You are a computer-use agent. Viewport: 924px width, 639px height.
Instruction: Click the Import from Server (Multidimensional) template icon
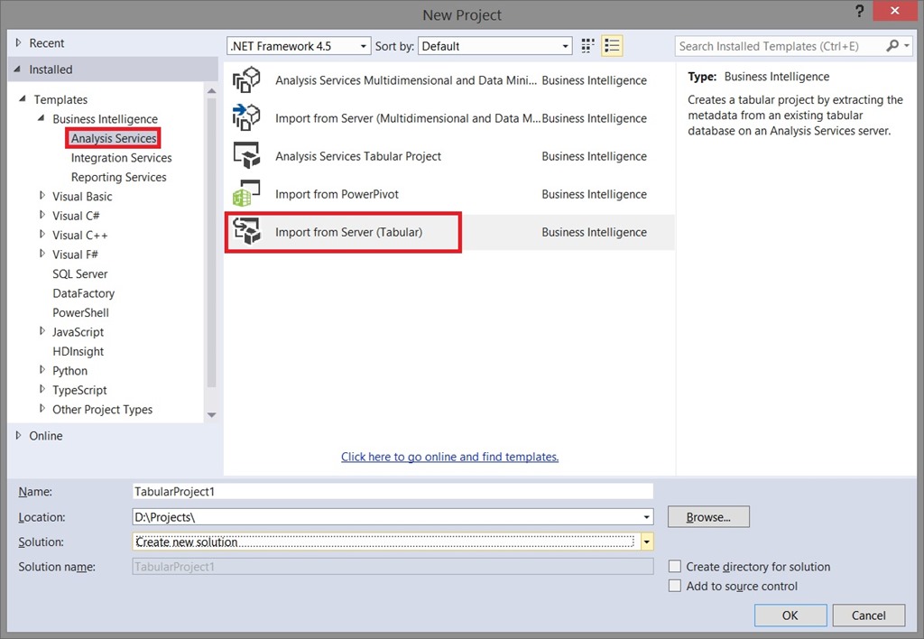coord(246,117)
